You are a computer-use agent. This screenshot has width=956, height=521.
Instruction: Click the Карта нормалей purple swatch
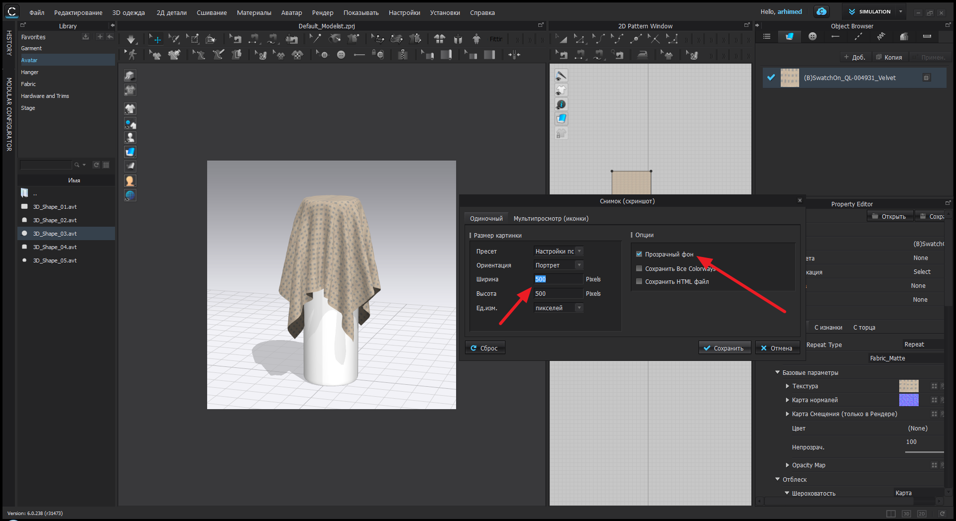point(908,400)
